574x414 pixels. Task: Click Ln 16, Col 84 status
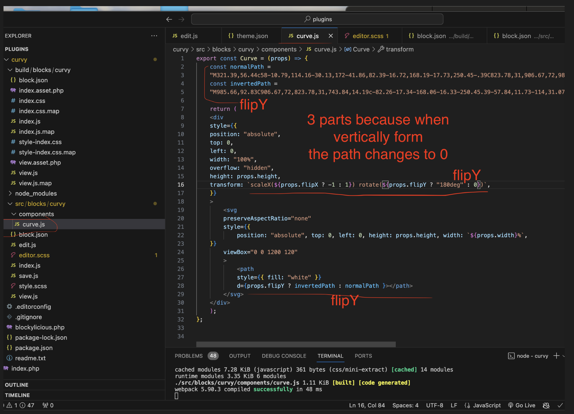[x=367, y=405]
